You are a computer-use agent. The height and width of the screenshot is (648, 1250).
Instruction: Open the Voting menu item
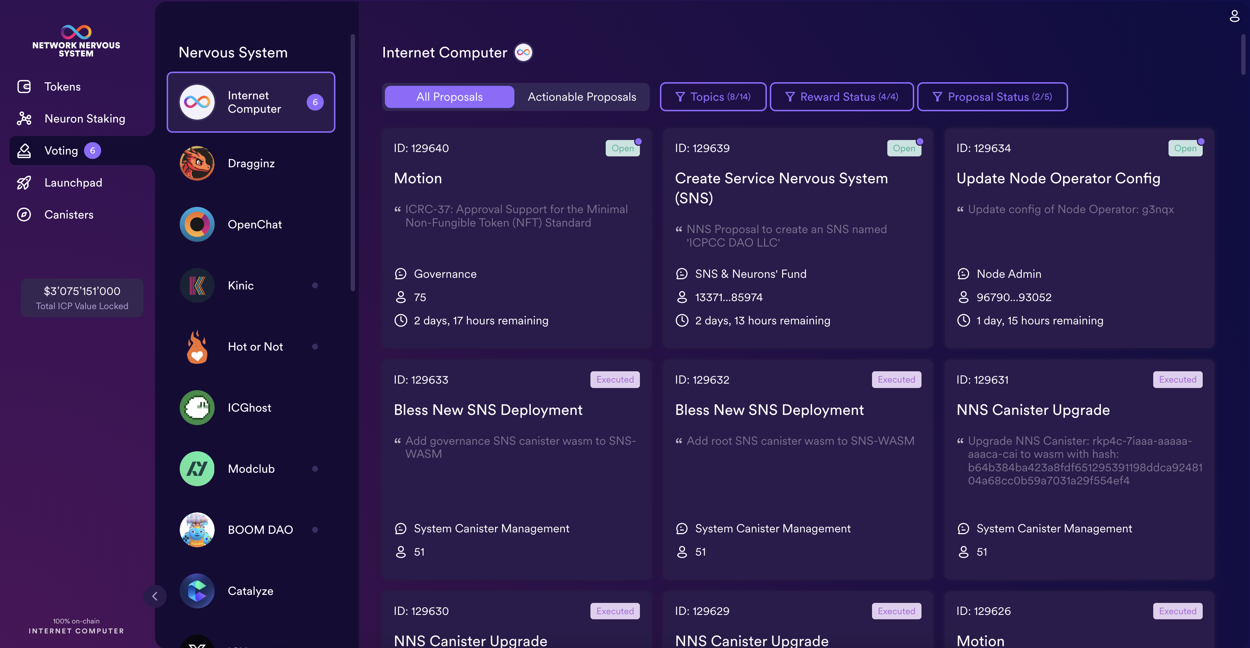(x=61, y=151)
